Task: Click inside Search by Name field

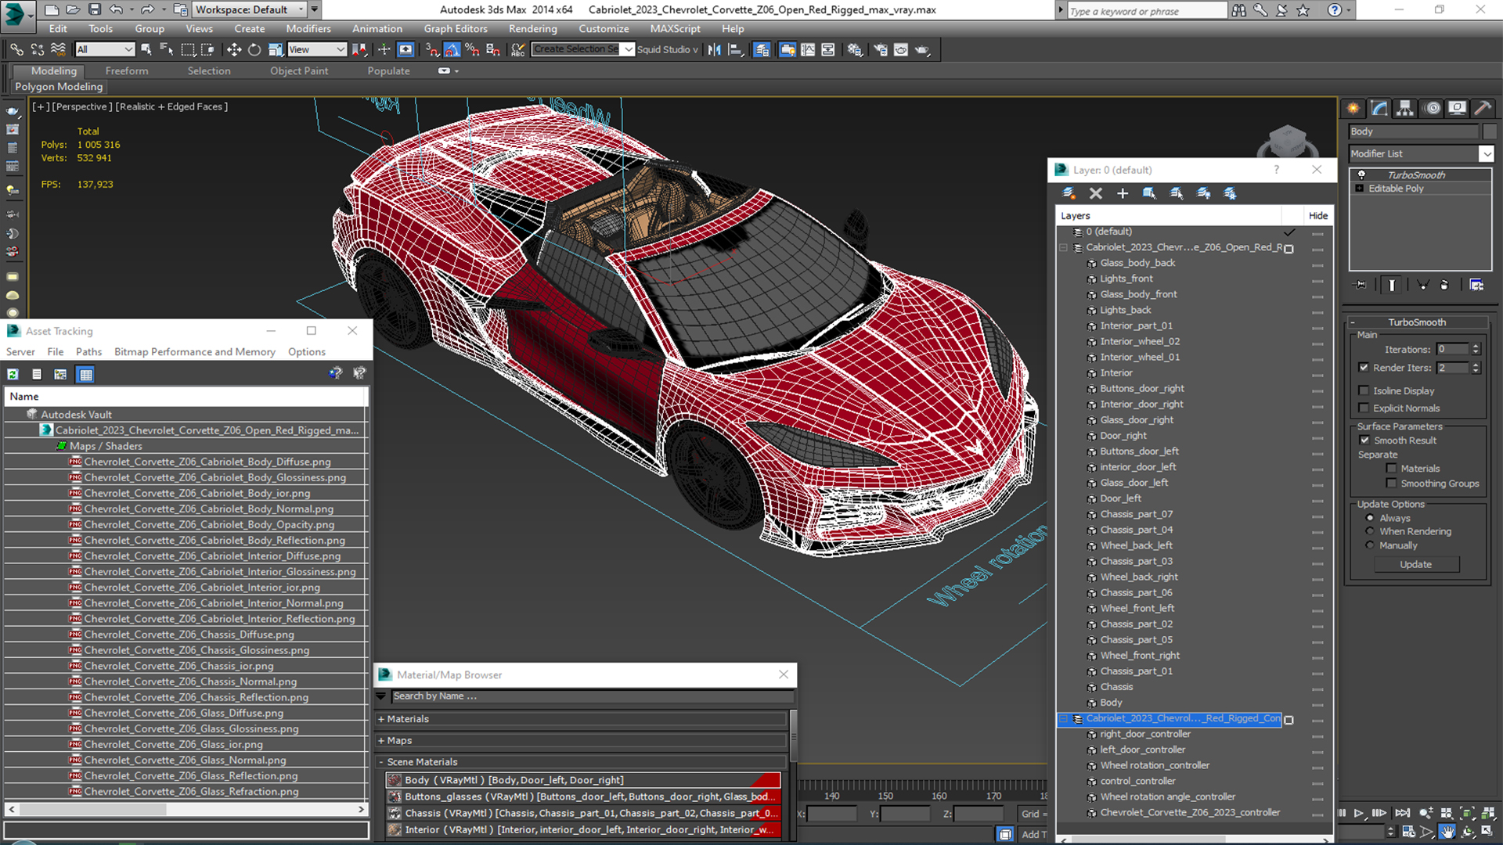Action: 592,696
